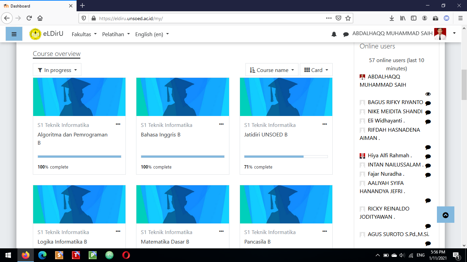Open the English (en) language menu

point(152,34)
